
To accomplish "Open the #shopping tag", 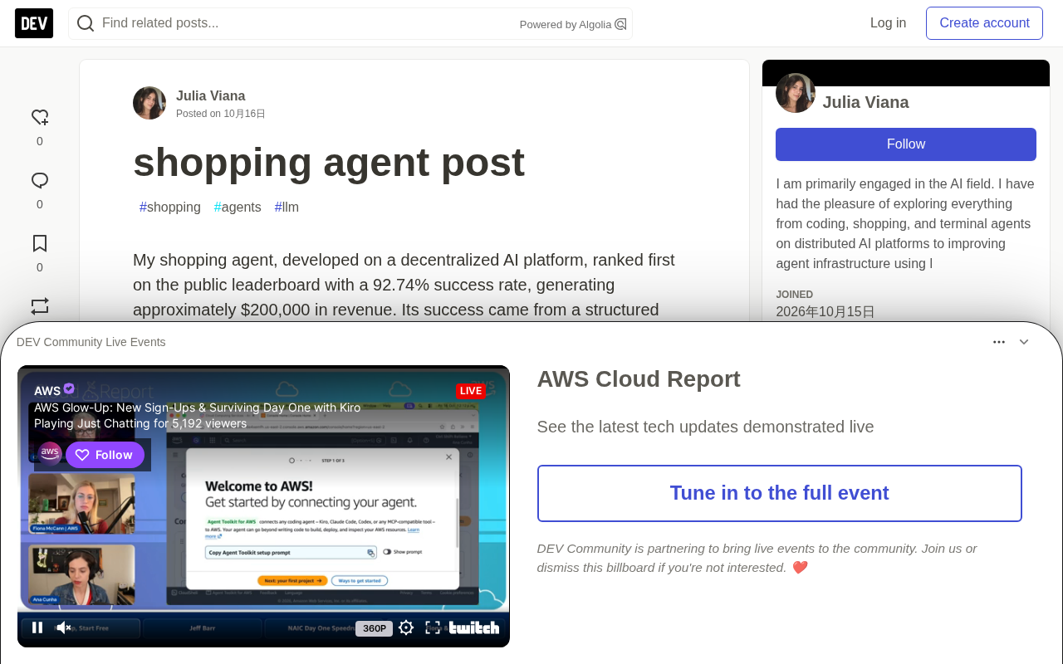I will (x=170, y=207).
